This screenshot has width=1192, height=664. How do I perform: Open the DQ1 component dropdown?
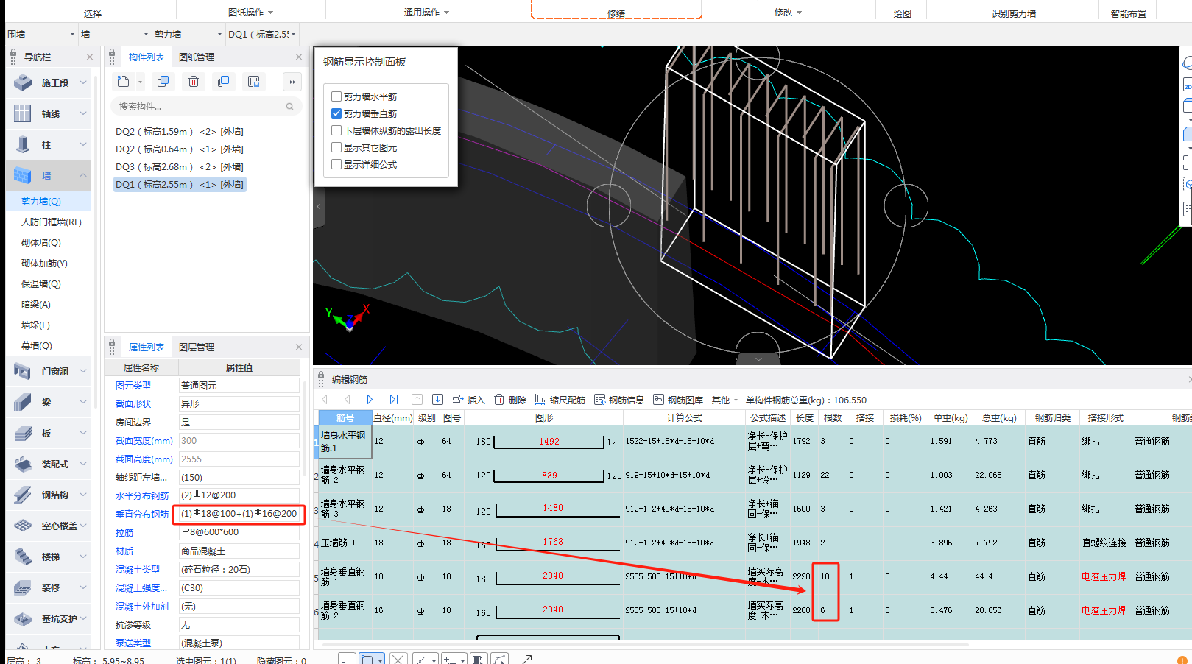point(261,34)
